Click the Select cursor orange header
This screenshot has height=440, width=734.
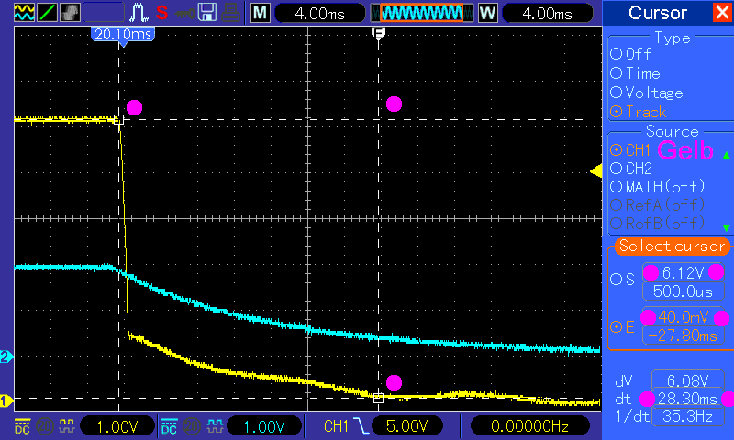pos(672,246)
